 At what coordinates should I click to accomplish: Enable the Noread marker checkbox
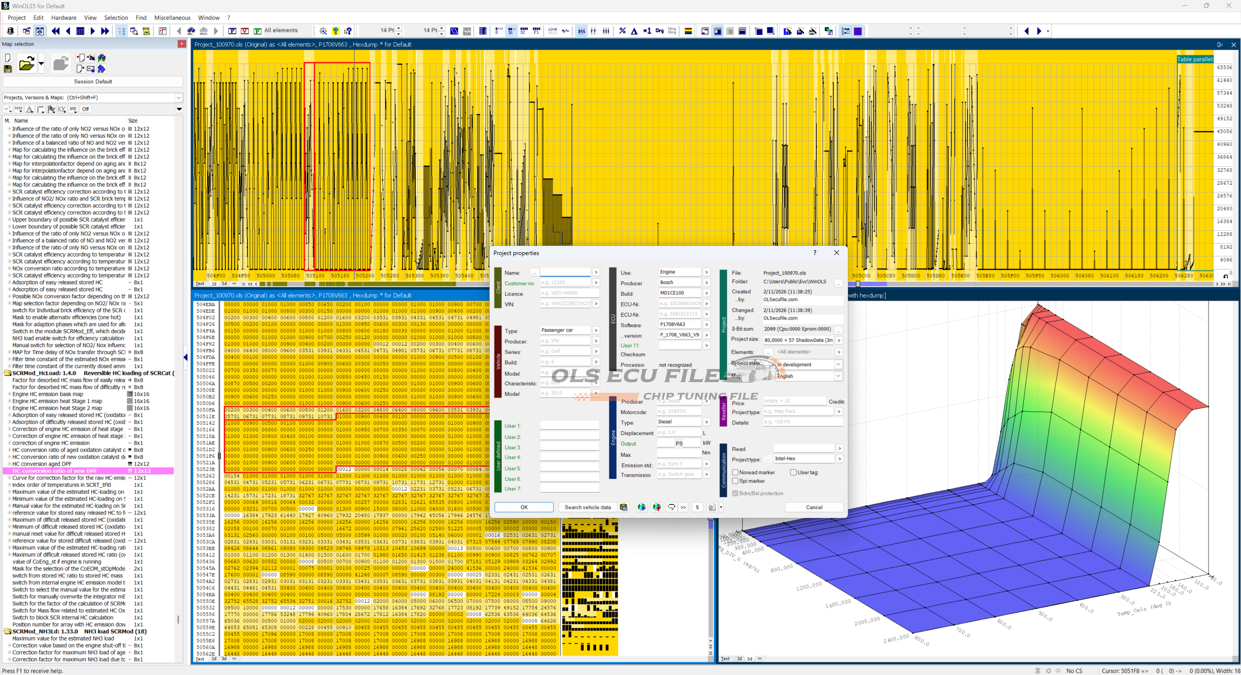[735, 472]
